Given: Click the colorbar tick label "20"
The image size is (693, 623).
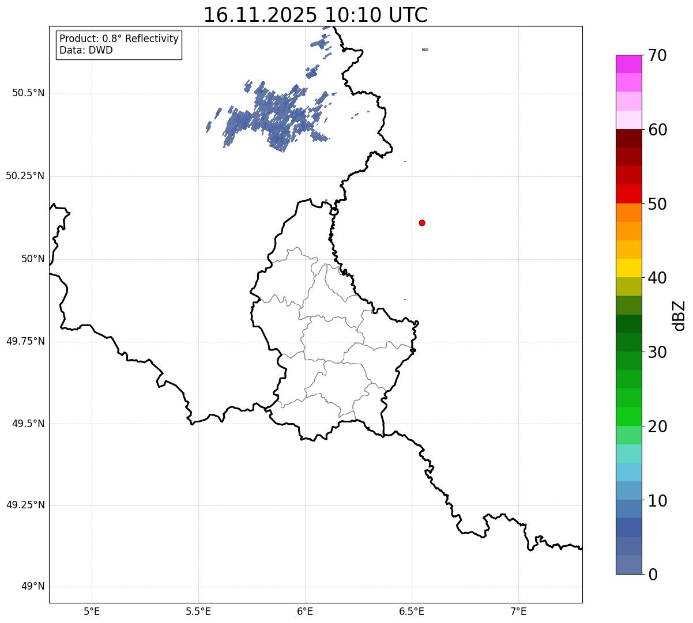Looking at the screenshot, I should (657, 426).
